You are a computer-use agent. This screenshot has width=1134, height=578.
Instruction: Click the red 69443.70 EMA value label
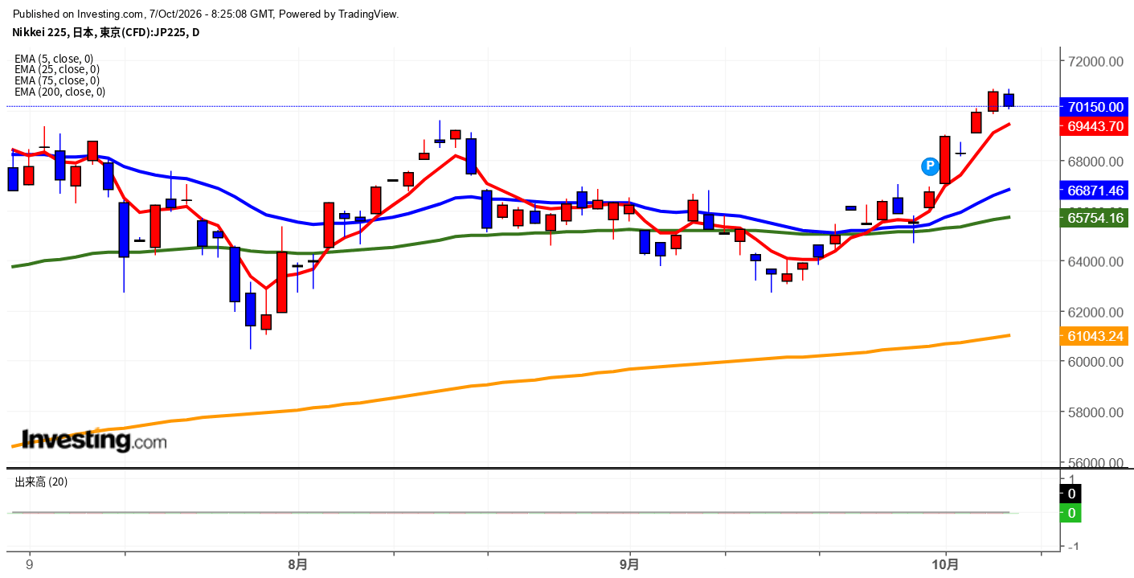(1095, 126)
